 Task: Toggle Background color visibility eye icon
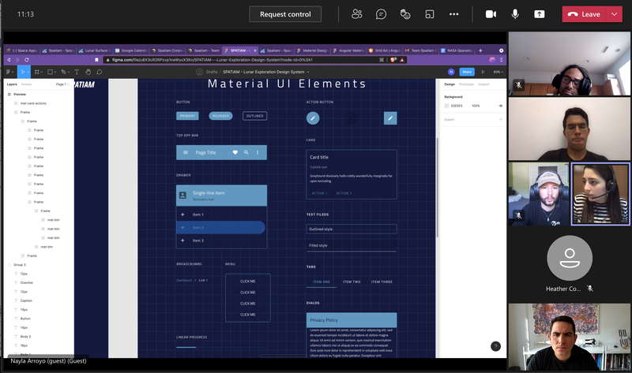(x=500, y=105)
